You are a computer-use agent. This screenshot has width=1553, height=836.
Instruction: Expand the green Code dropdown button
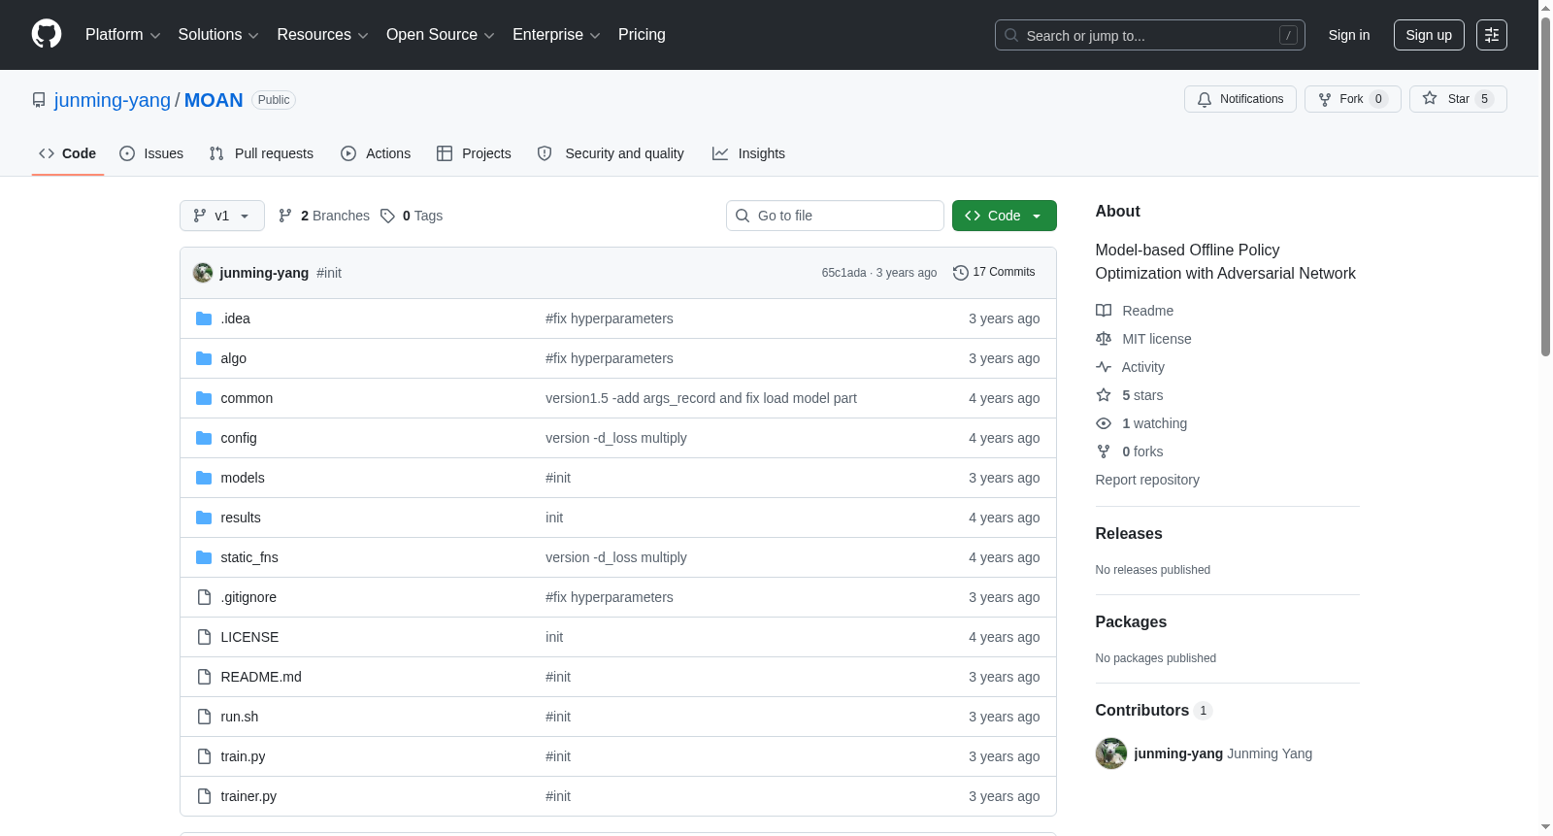coord(1004,216)
